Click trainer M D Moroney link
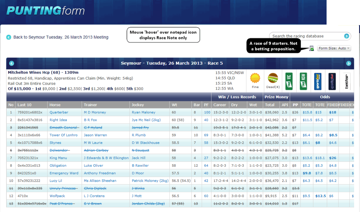 (x=95, y=113)
